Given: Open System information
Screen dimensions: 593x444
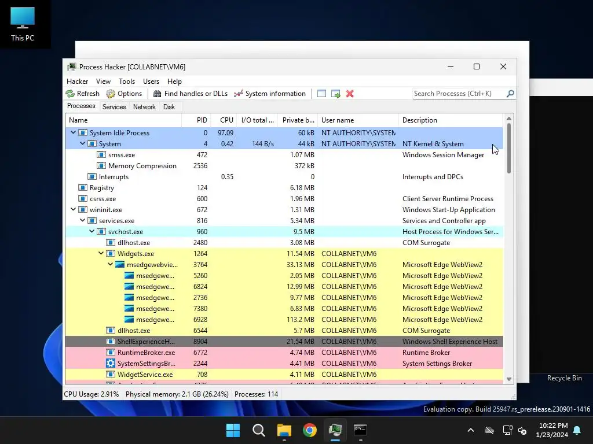Looking at the screenshot, I should click(x=270, y=94).
